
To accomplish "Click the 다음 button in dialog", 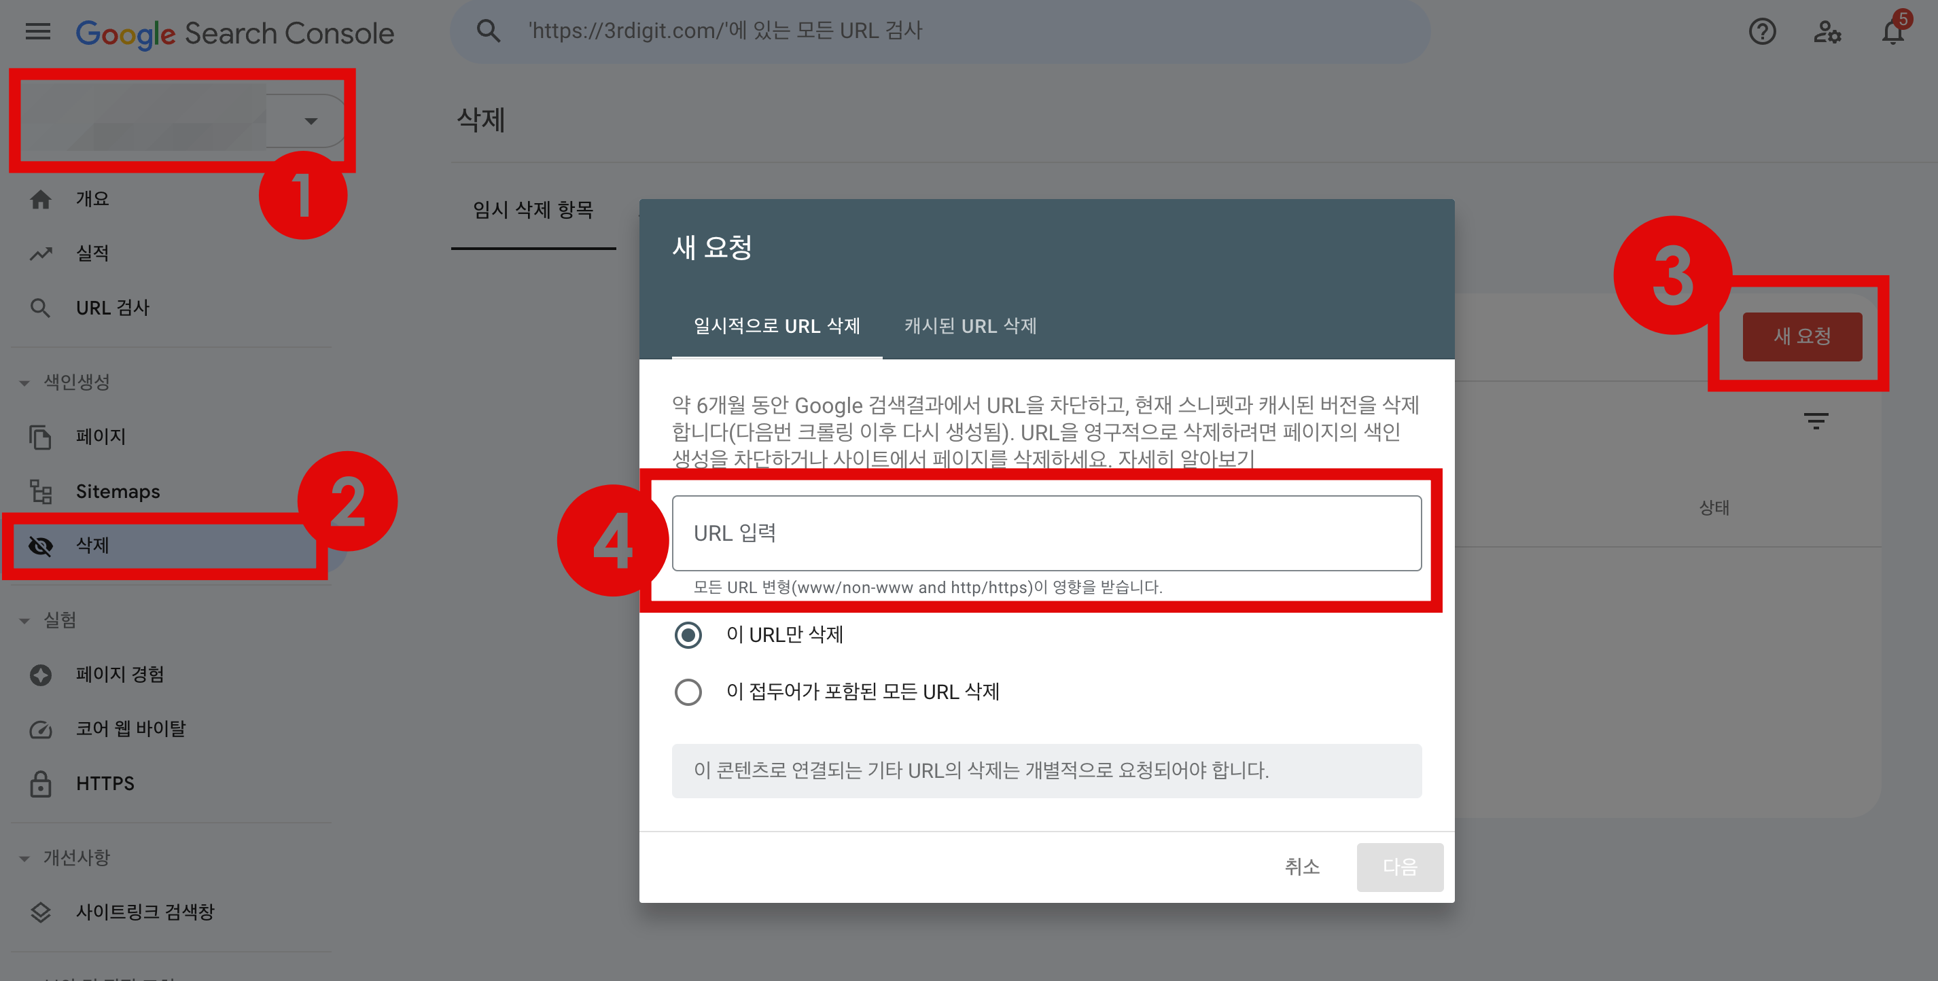I will tap(1399, 868).
